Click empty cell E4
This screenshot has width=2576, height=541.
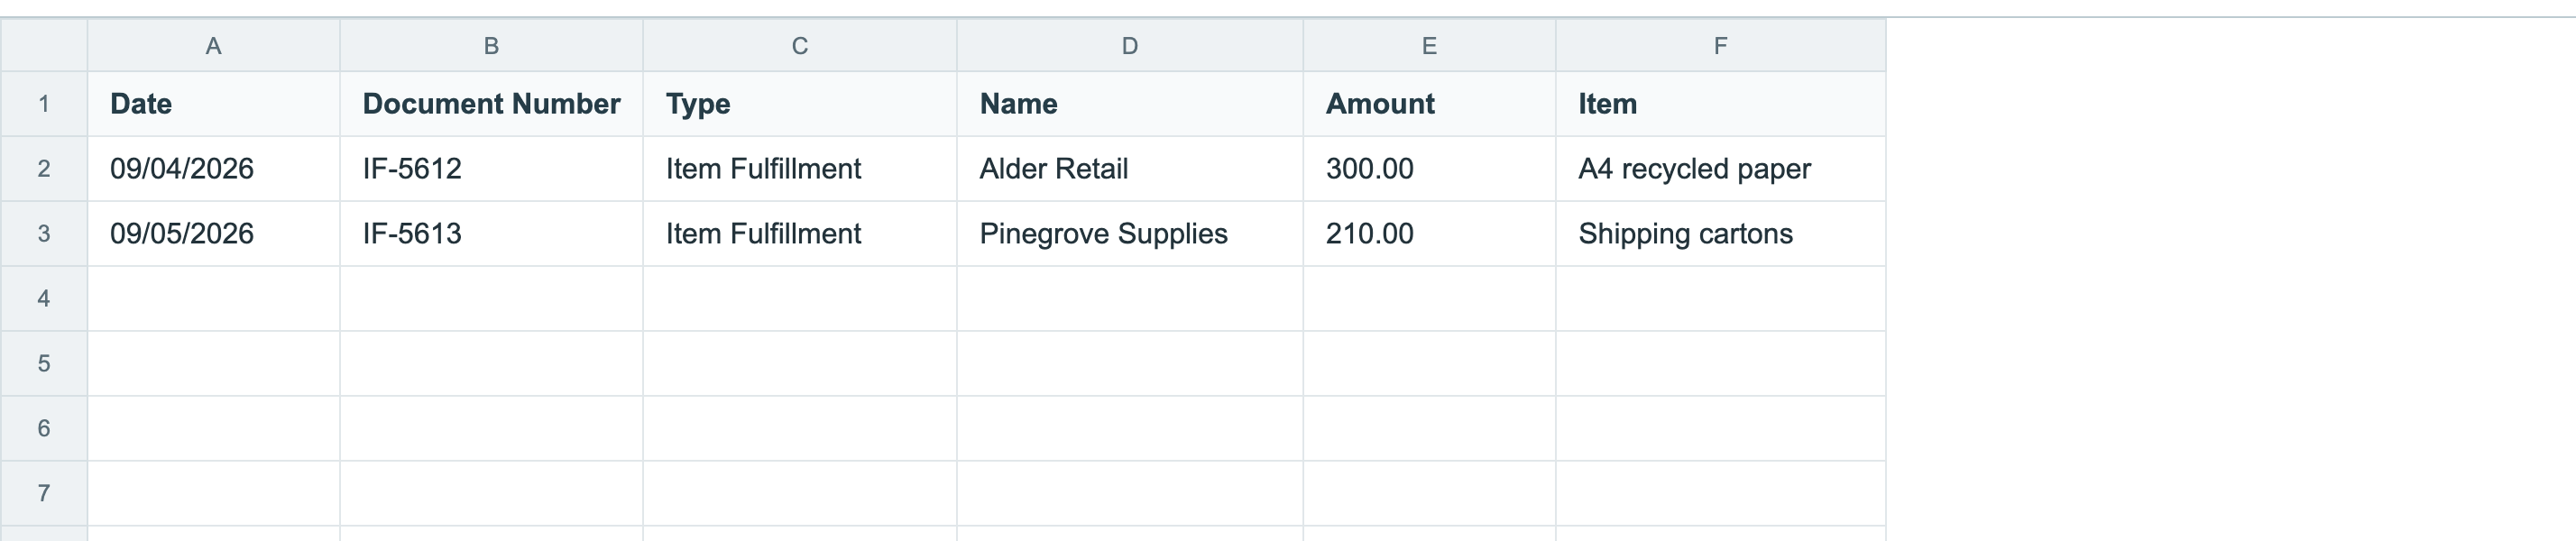click(1429, 299)
